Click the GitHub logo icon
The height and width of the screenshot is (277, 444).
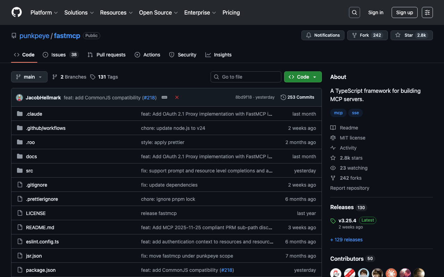click(17, 12)
